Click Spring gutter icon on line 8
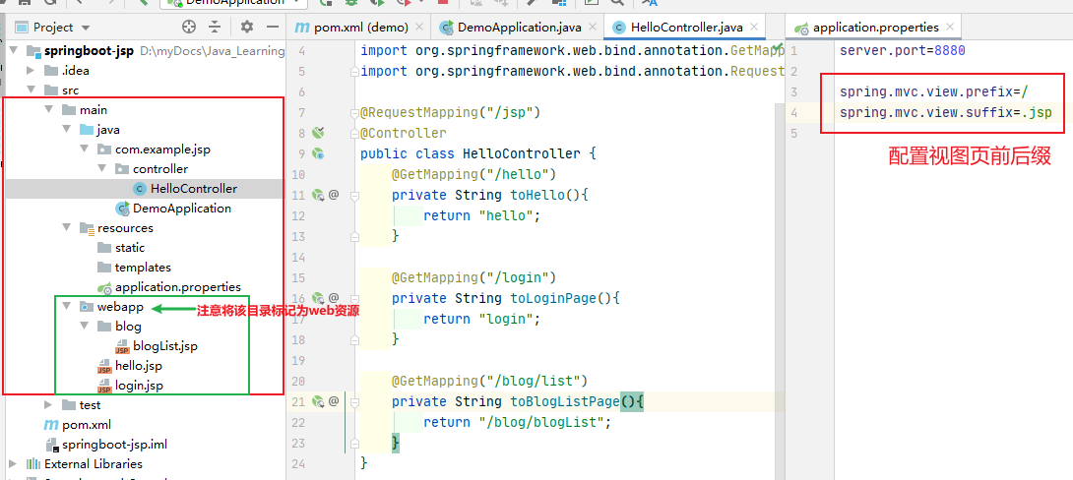1073x480 pixels. [318, 132]
